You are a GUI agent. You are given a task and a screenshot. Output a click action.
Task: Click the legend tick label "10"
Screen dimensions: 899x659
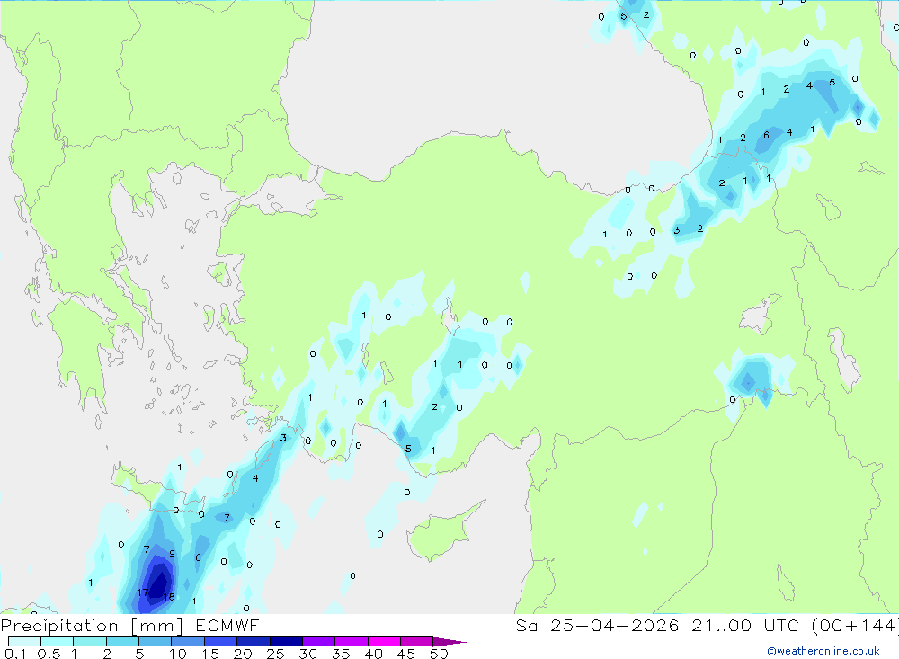[178, 654]
